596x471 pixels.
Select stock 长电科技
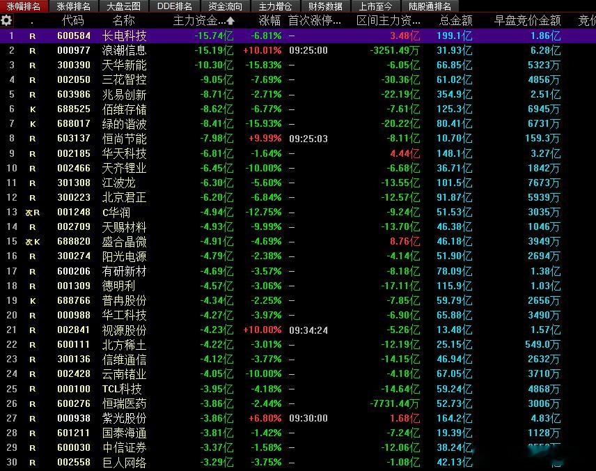(x=125, y=36)
